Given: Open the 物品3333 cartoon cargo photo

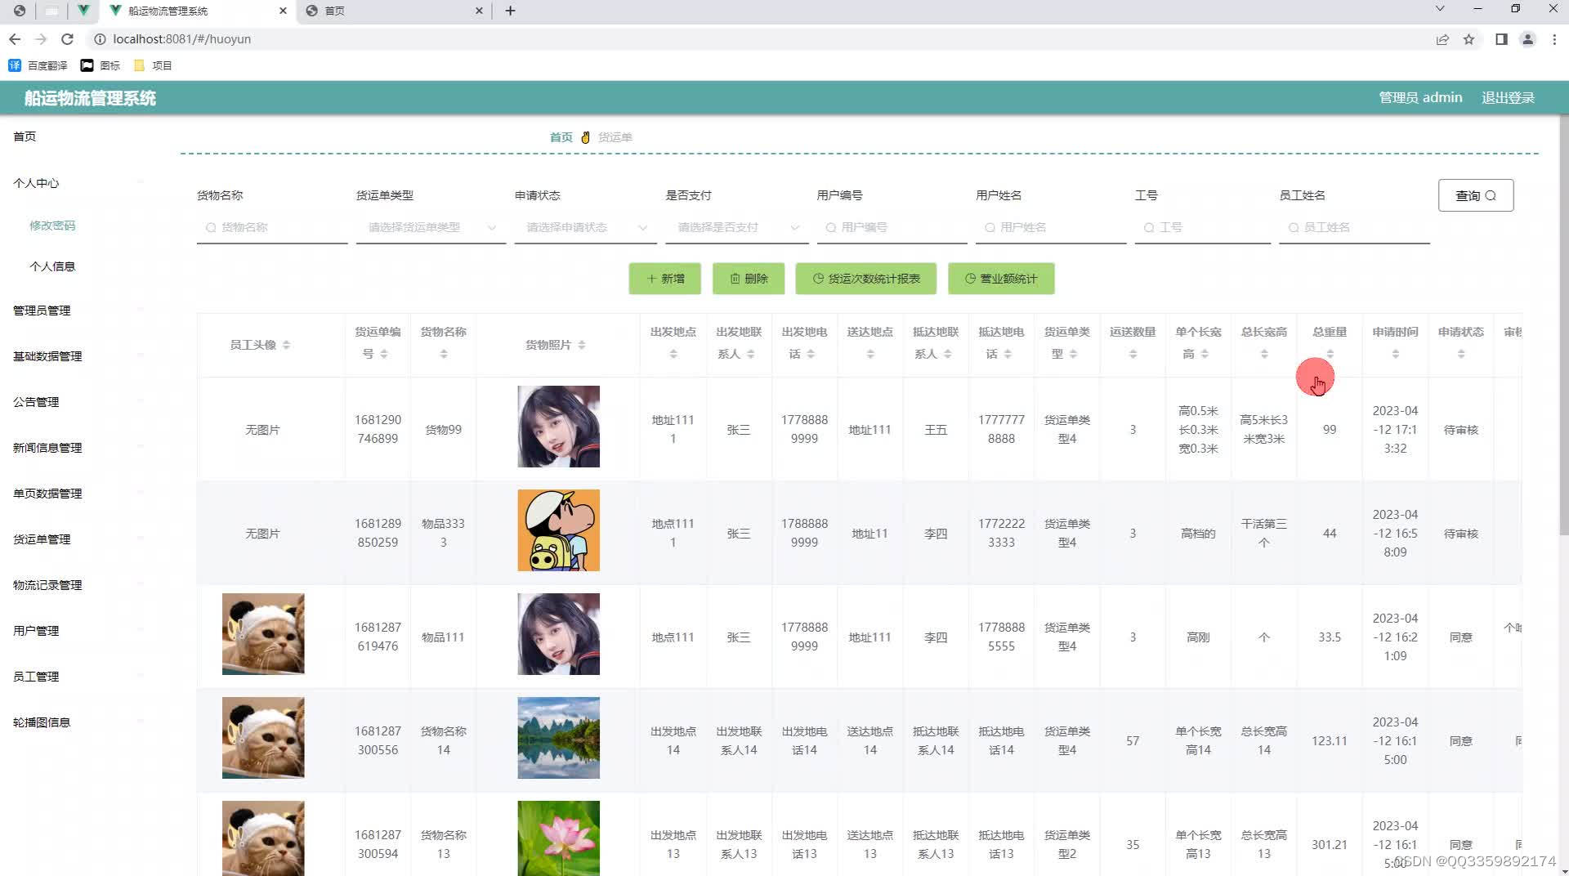Looking at the screenshot, I should click(x=559, y=530).
